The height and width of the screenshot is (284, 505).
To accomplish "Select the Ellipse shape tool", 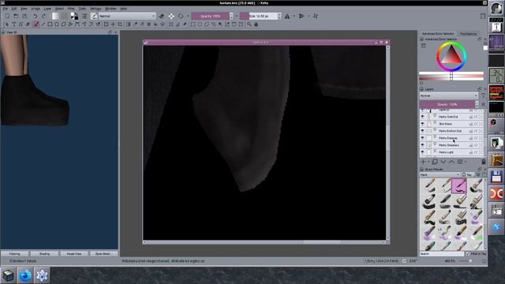I will 57,24.
